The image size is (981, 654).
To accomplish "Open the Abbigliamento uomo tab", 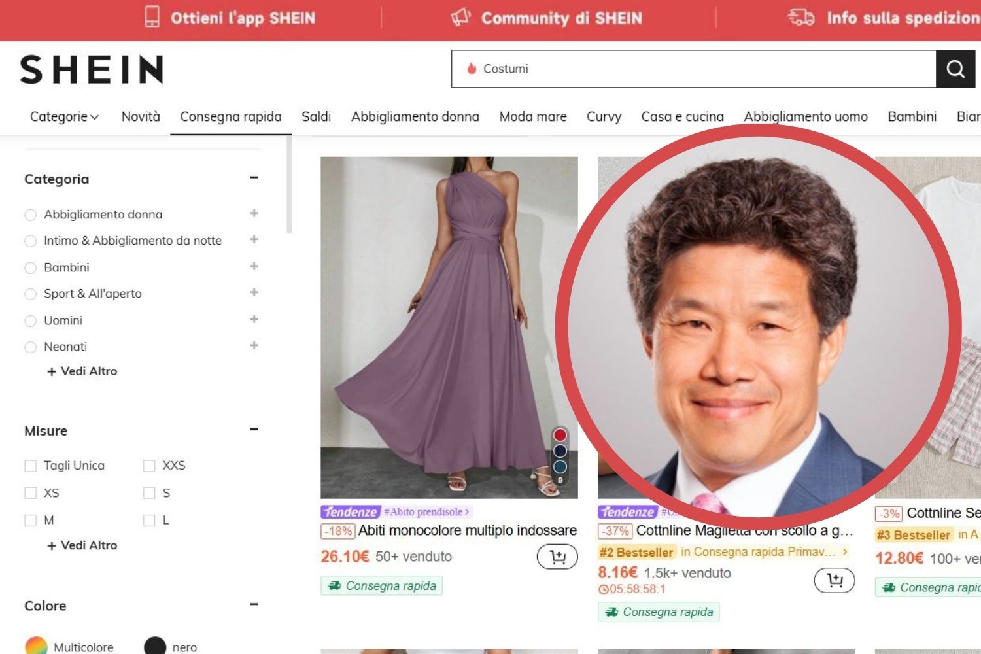I will tap(806, 116).
